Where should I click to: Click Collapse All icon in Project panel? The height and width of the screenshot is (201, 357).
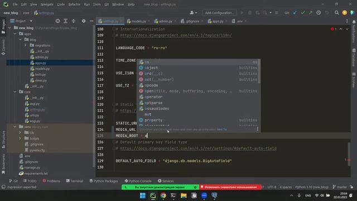tap(73, 21)
